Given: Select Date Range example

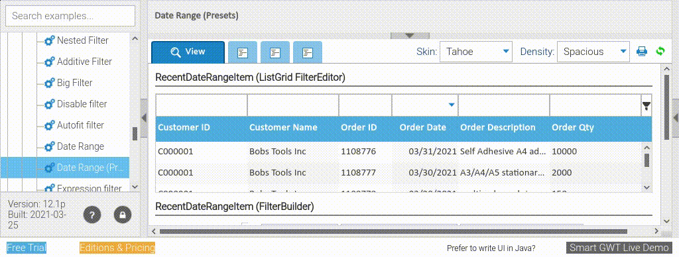Looking at the screenshot, I should [80, 146].
